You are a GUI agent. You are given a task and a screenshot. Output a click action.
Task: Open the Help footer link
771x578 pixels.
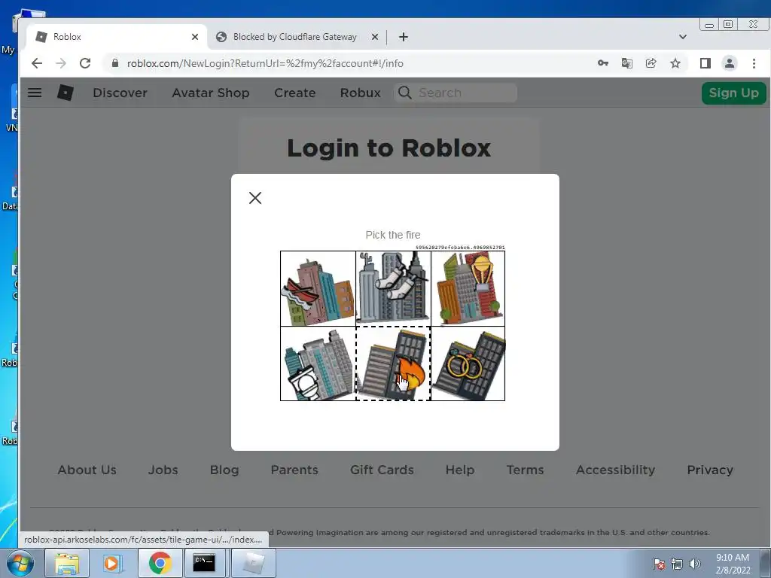click(460, 470)
